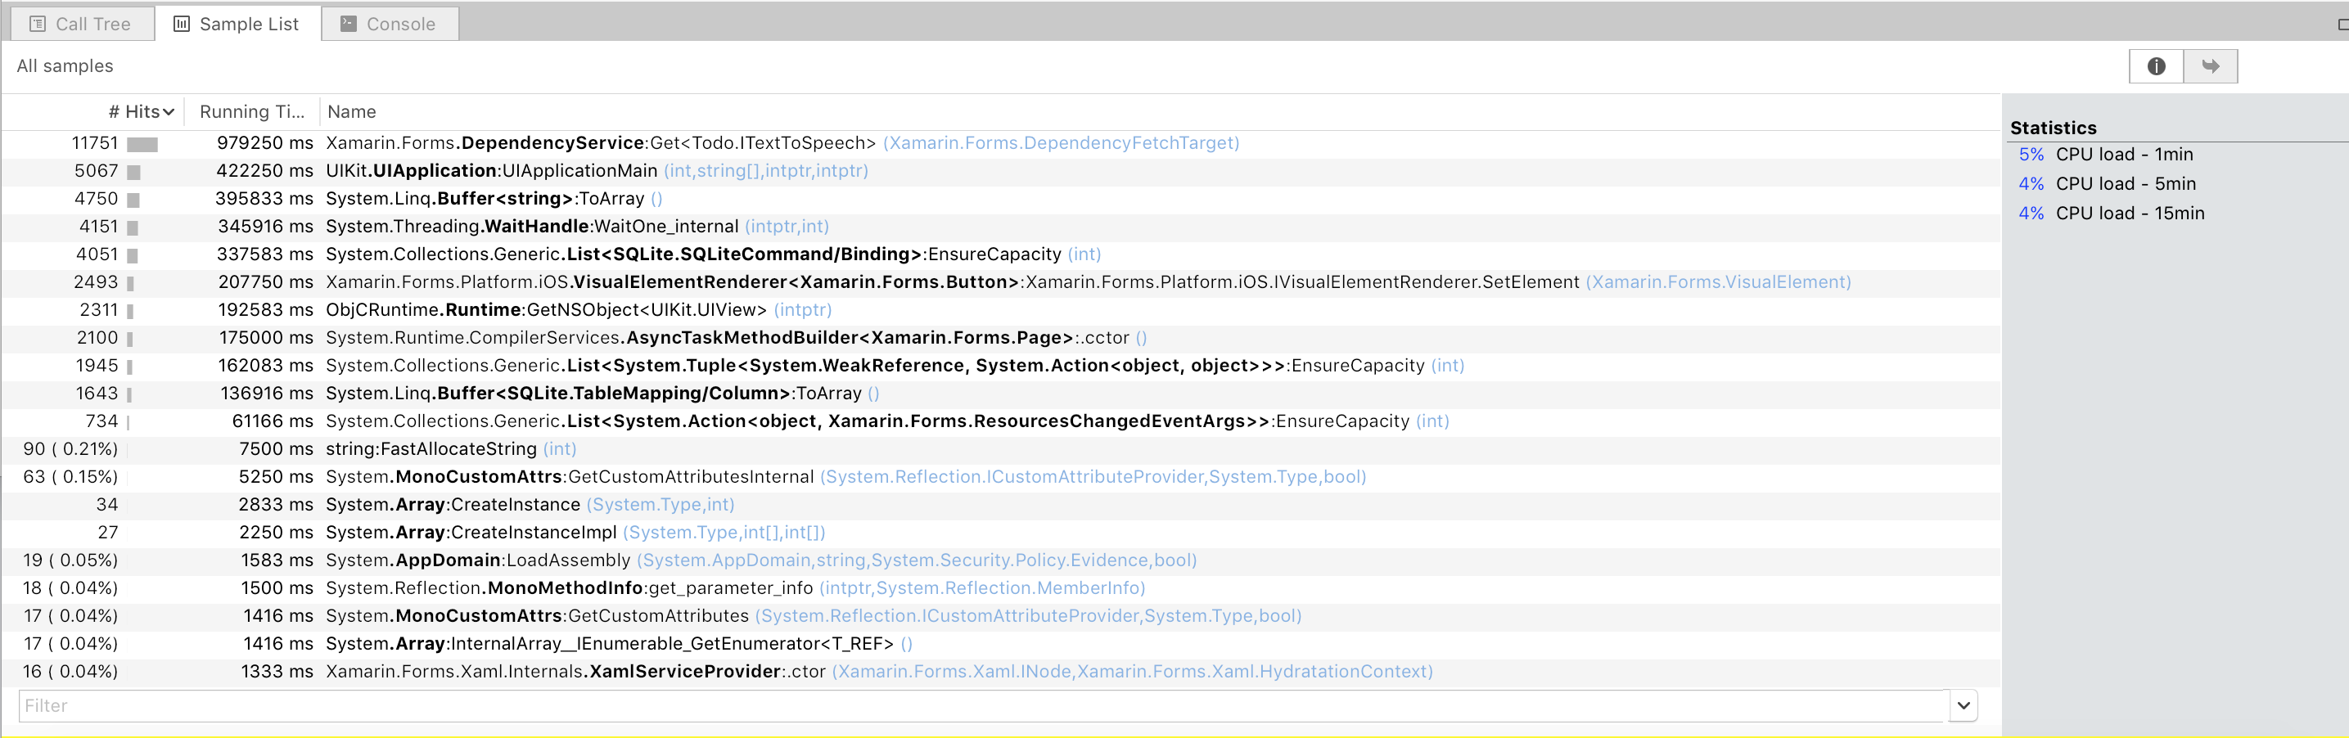Select the string:FastAllocateString row
2349x738 pixels.
coord(1001,448)
